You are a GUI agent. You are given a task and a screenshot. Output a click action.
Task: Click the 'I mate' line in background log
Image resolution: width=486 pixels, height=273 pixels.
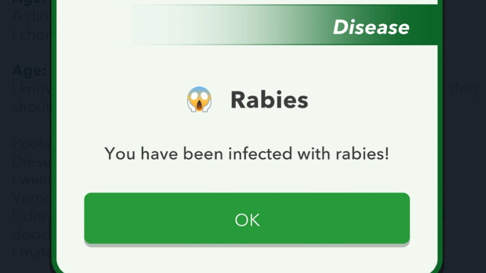32,253
